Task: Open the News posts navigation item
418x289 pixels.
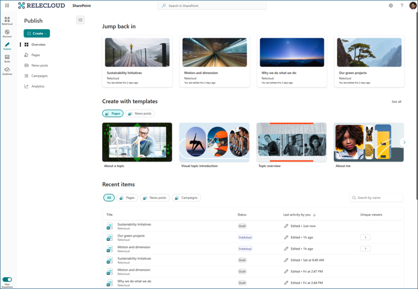Action: (x=39, y=66)
